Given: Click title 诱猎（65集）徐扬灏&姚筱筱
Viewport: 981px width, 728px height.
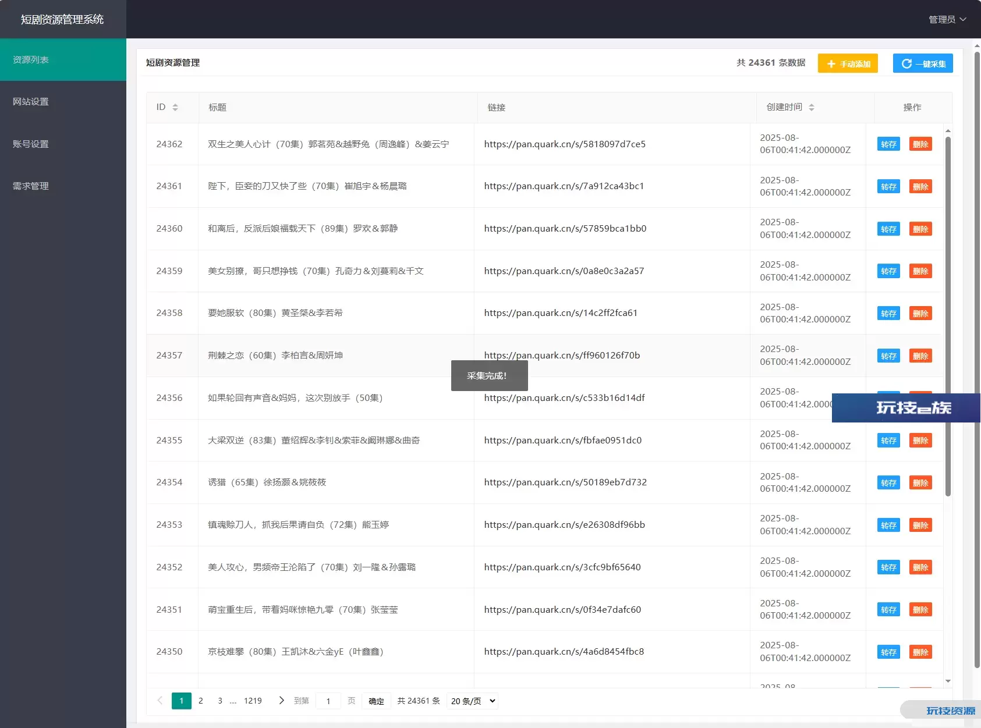Looking at the screenshot, I should click(x=267, y=482).
